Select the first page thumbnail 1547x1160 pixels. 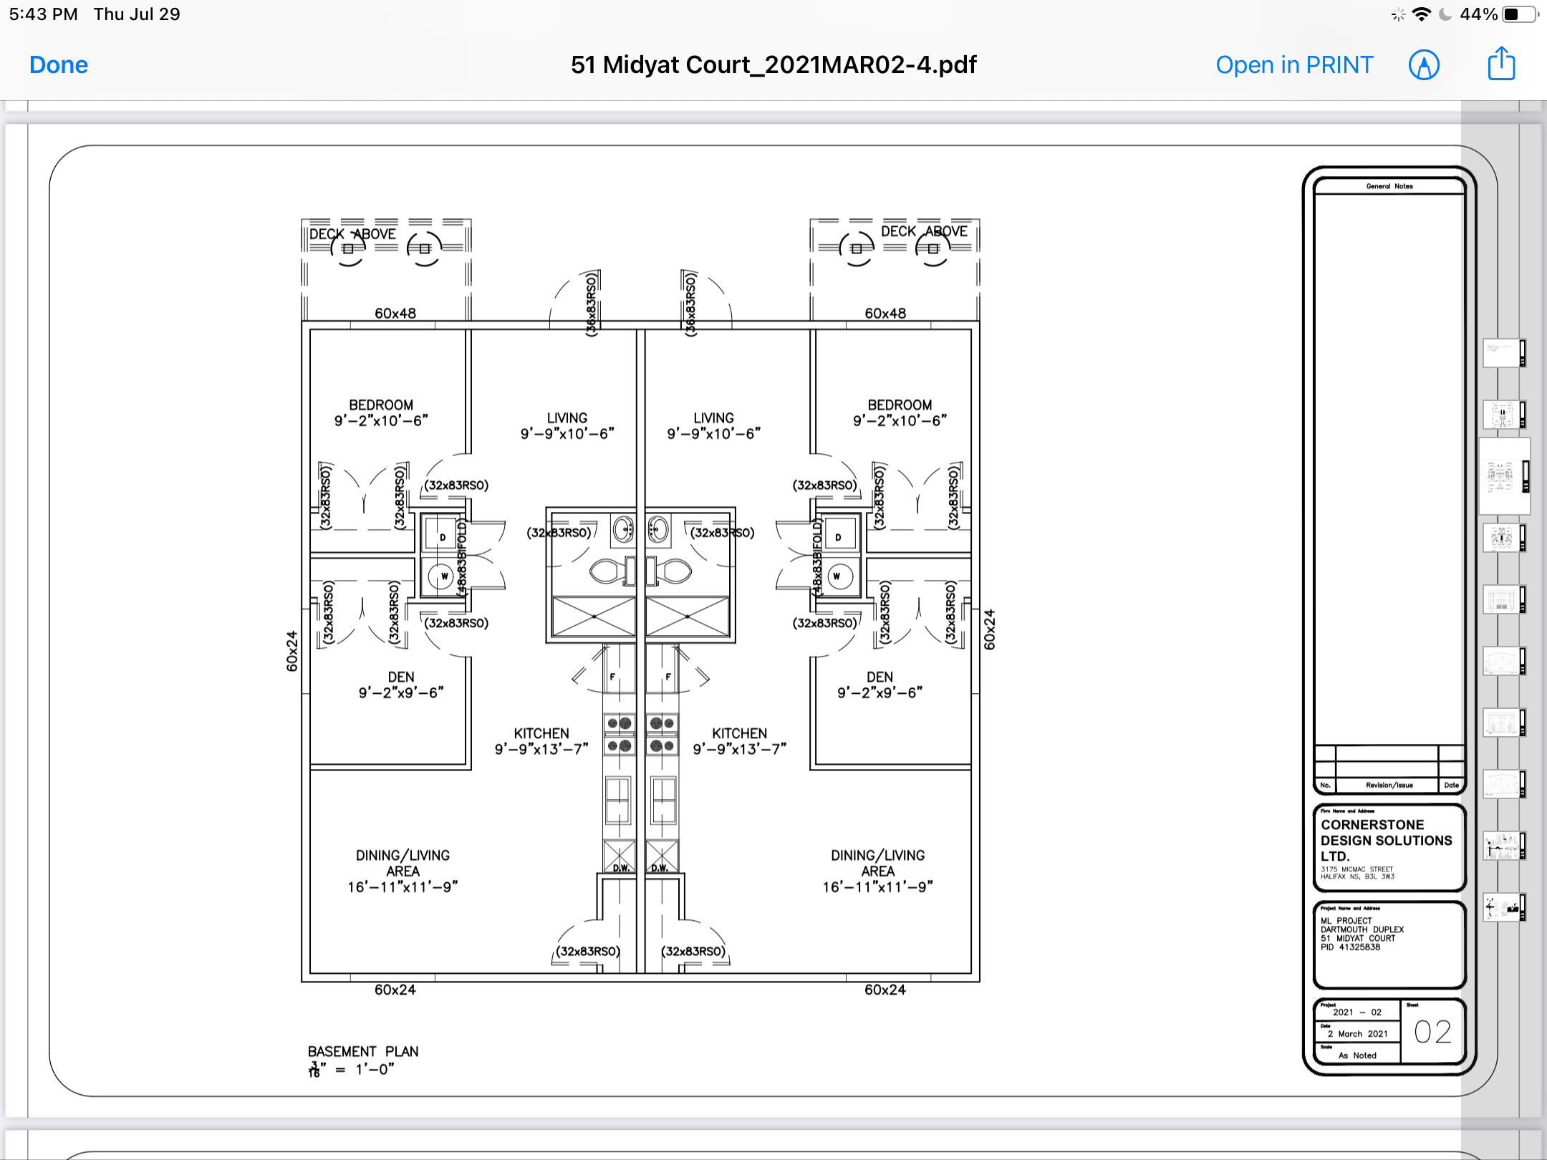[x=1503, y=353]
